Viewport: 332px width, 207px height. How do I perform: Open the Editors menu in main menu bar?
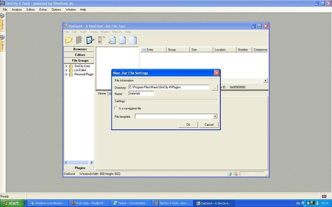tap(30, 9)
